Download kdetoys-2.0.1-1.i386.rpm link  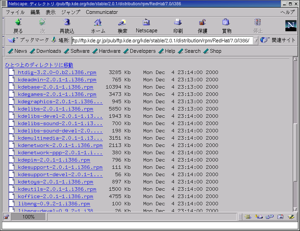tap(56, 181)
